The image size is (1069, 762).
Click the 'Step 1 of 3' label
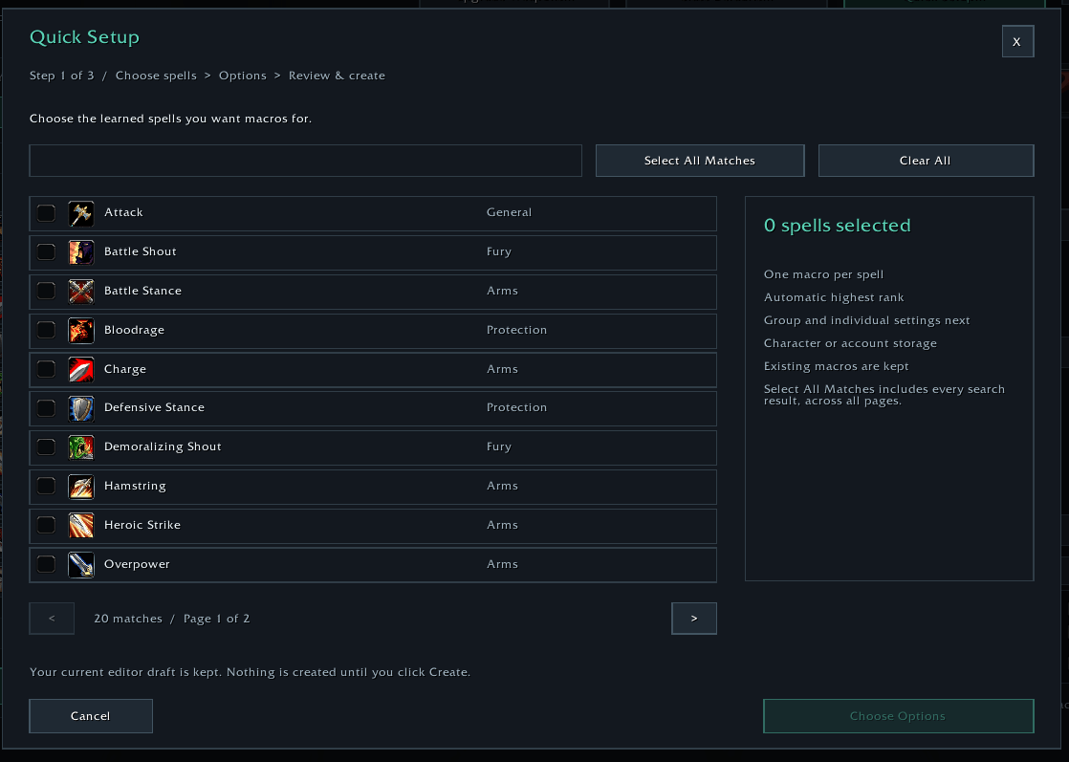point(62,76)
